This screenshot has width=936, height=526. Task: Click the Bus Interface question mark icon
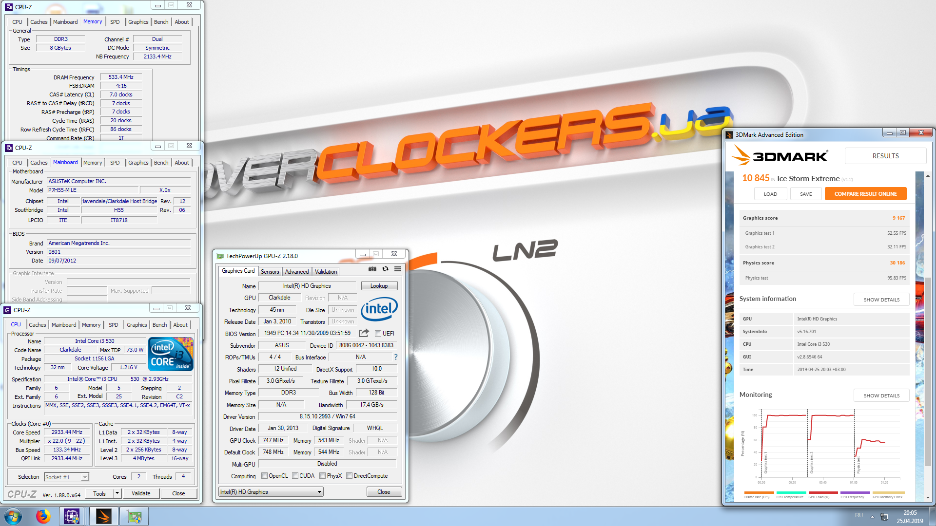click(x=395, y=357)
